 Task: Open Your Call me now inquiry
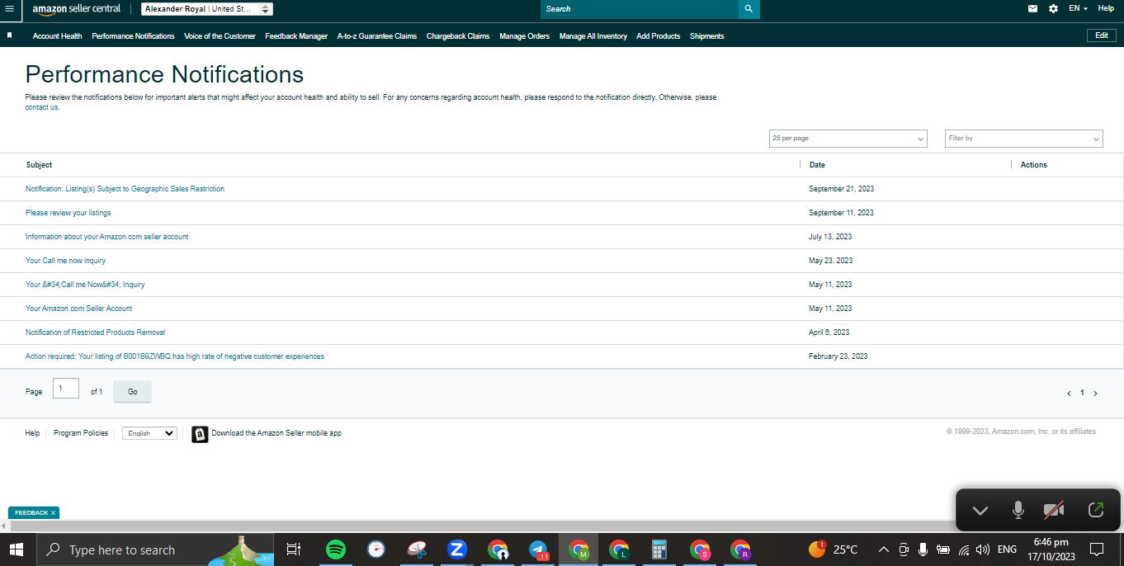pos(65,261)
